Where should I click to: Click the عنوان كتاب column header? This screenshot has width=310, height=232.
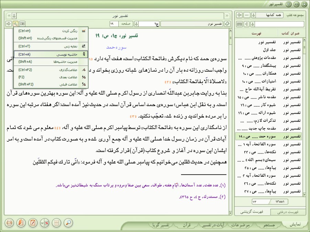point(291,33)
